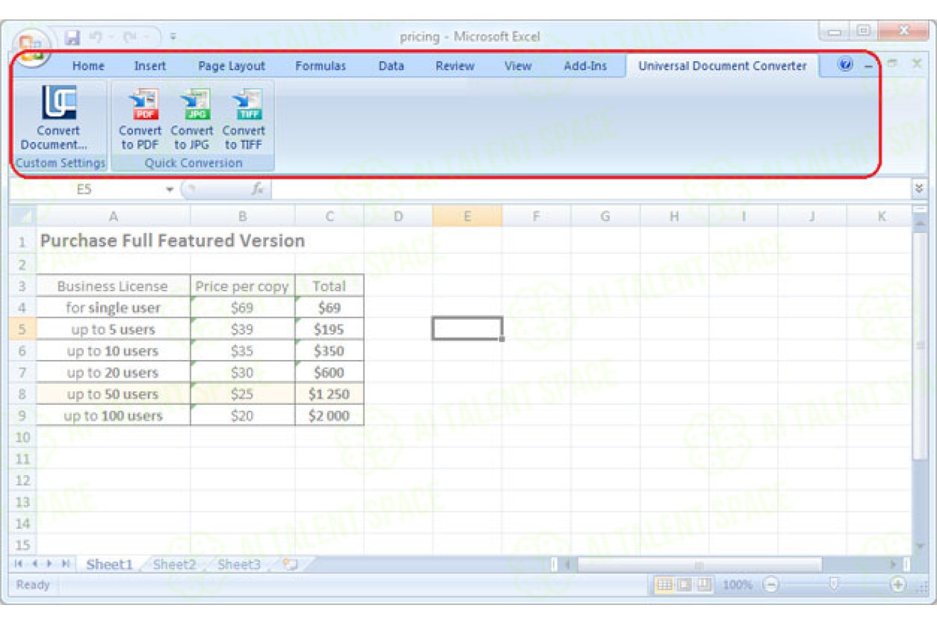937x625 pixels.
Task: Click the 100% zoom level
Action: [738, 585]
